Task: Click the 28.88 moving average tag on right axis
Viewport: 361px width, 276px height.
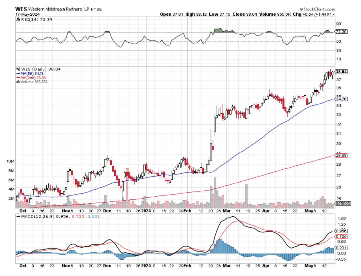Action: pyautogui.click(x=341, y=155)
